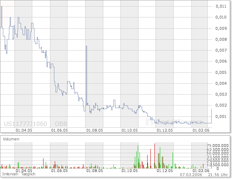Viewport: 232px width, 179px height.
Task: Select 01.04.05 on the price chart axis
Action: 24,130
